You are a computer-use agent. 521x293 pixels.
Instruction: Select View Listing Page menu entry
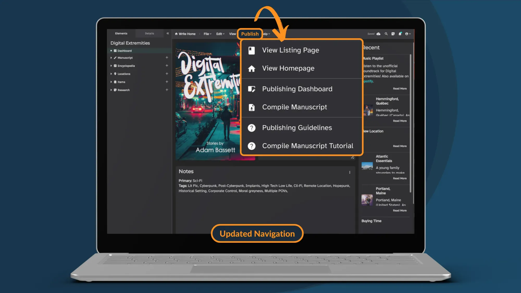click(290, 50)
